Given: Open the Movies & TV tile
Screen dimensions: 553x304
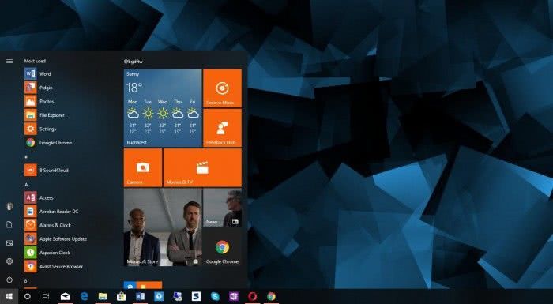Looking at the screenshot, I should 202,167.
